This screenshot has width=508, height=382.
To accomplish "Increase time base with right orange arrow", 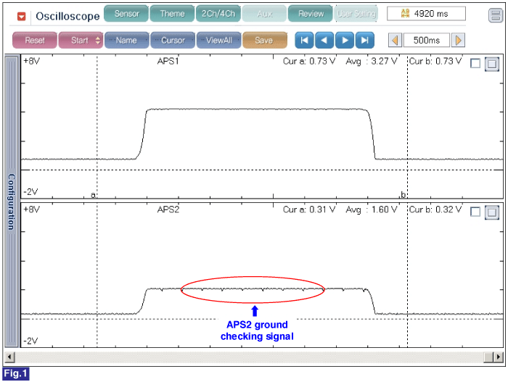I will point(459,41).
